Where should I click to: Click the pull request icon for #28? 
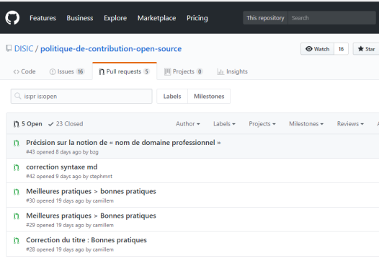(x=16, y=241)
